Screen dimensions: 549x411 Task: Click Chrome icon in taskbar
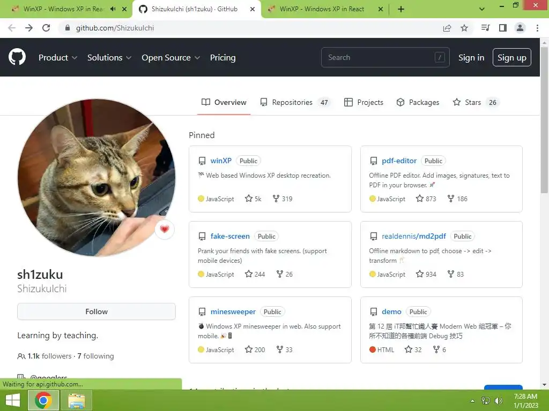click(x=43, y=400)
